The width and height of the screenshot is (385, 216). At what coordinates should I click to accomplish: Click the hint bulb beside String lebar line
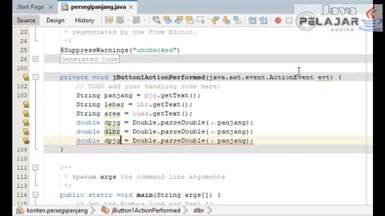pos(26,104)
